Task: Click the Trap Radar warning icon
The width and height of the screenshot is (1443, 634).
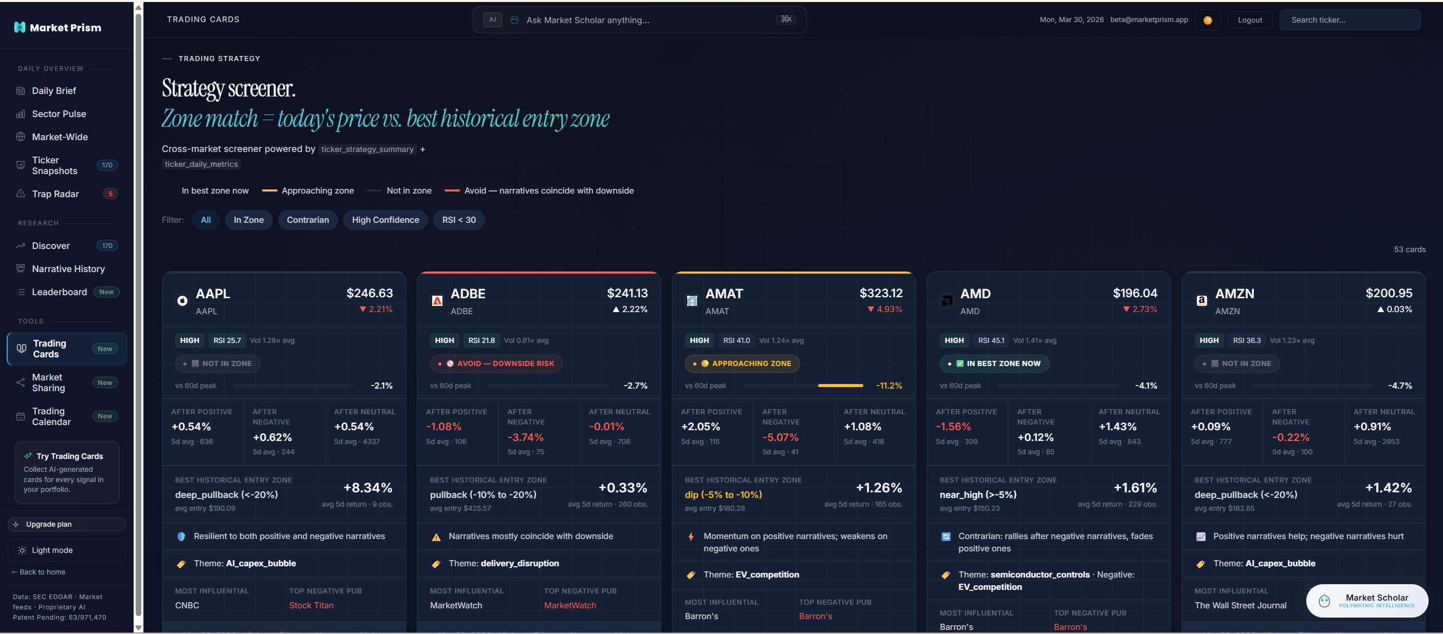Action: click(20, 194)
